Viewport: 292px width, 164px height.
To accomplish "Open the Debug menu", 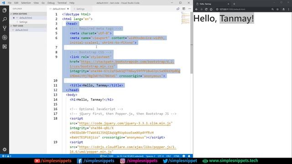I will [51, 3].
